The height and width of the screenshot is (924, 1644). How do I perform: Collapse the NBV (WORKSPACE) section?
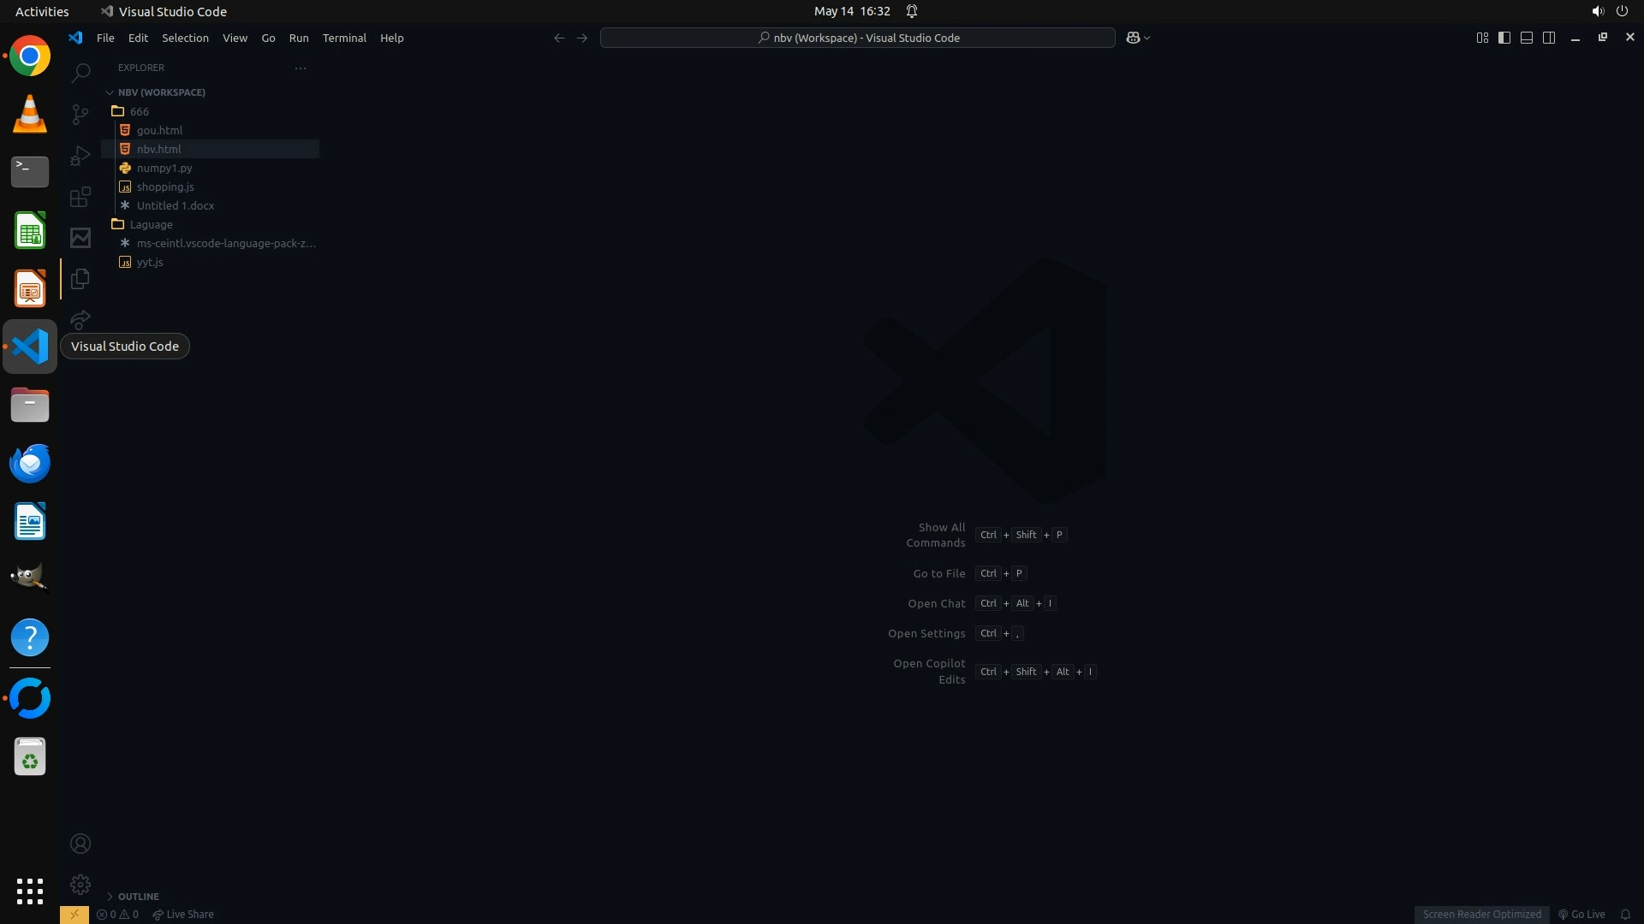161,92
